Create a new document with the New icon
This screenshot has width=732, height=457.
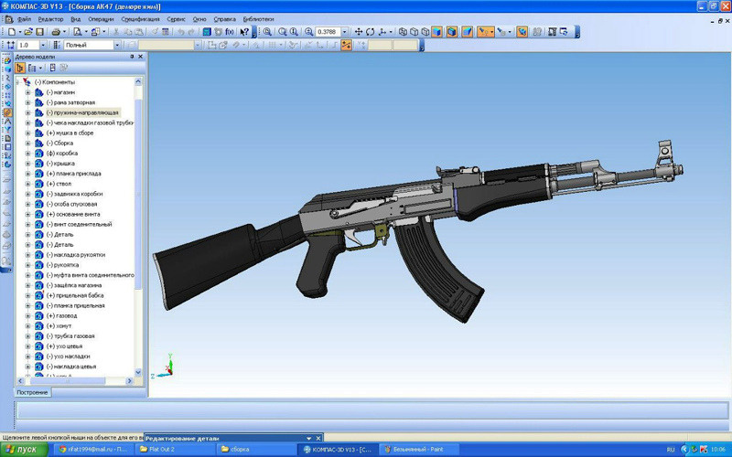click(12, 32)
